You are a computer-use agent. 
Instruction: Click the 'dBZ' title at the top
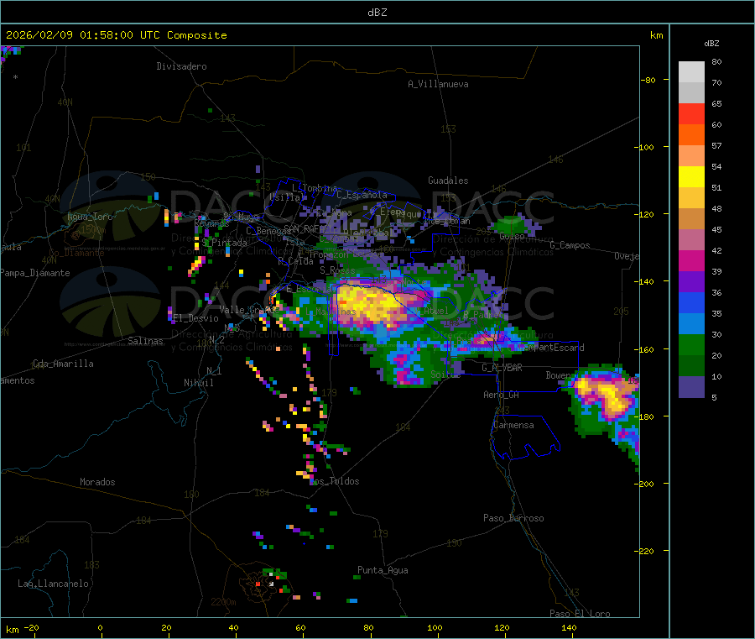click(x=377, y=13)
